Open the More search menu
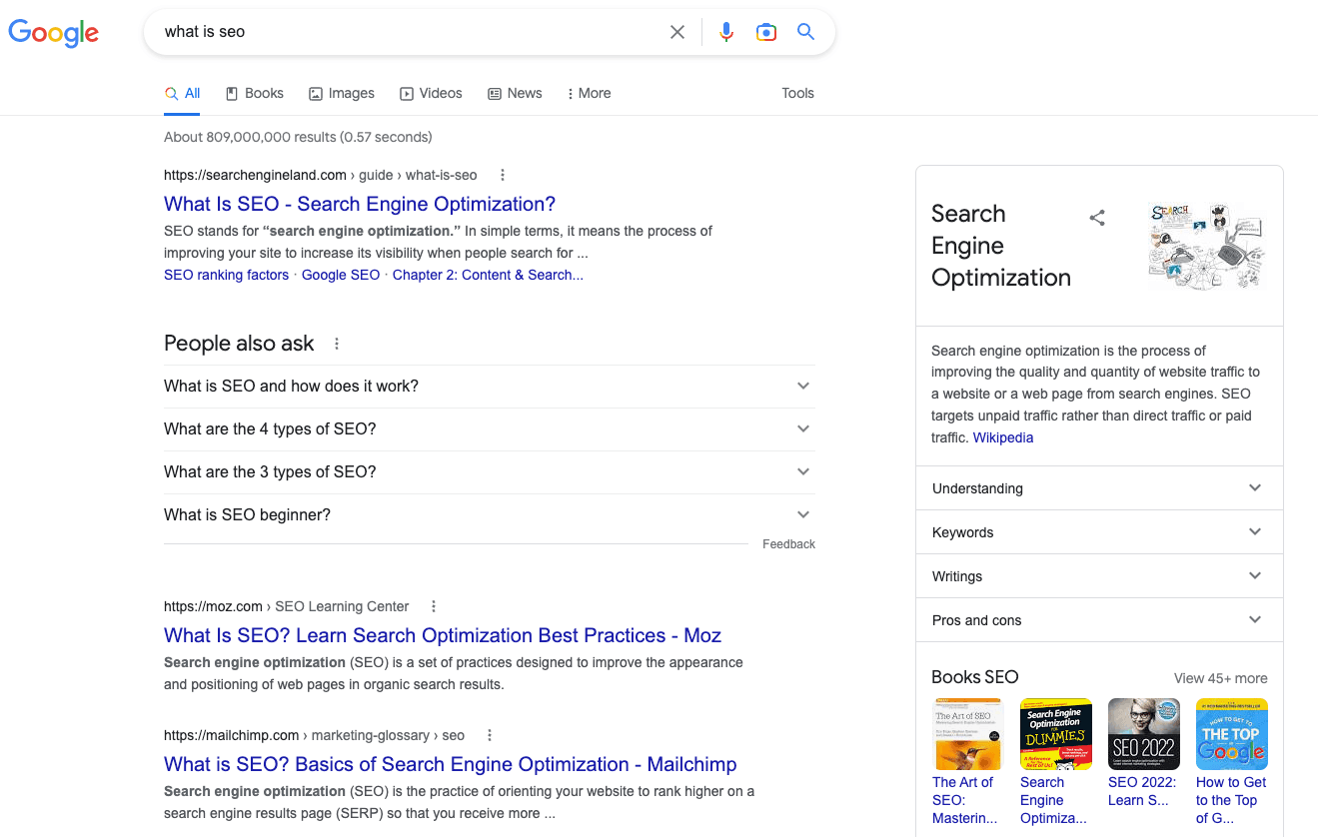The image size is (1318, 837). tap(589, 93)
